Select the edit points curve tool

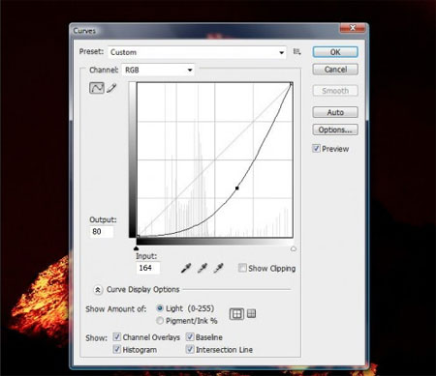point(97,88)
